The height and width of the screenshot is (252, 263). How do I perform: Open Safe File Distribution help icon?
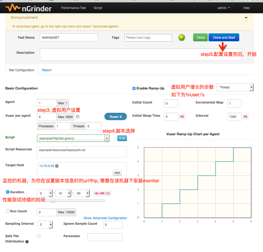pyautogui.click(x=27, y=242)
